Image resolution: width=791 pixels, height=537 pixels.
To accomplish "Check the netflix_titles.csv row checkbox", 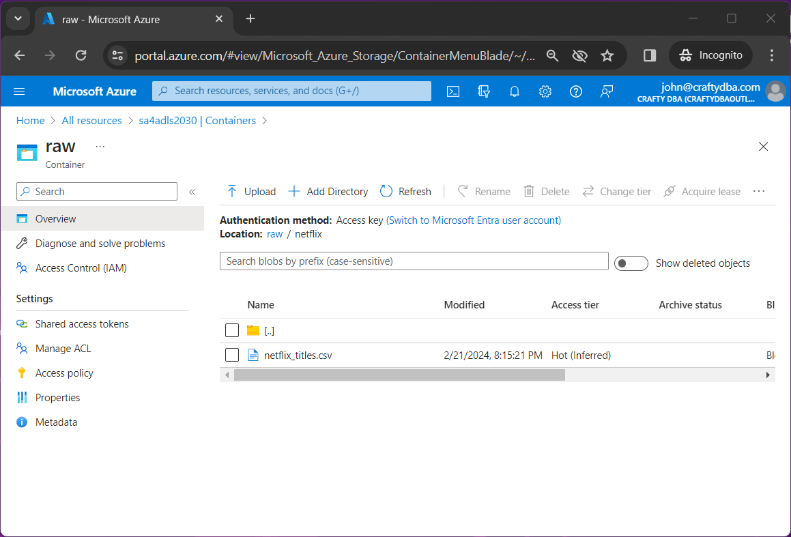I will [x=232, y=355].
